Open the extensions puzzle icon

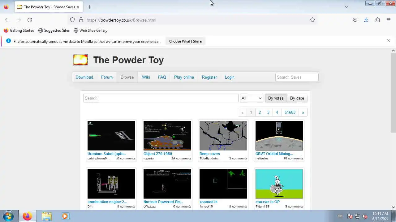[x=377, y=20]
